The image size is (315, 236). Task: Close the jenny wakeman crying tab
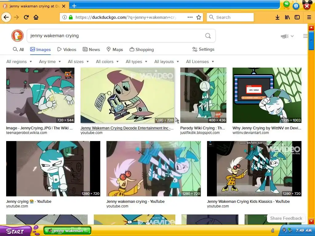64,6
